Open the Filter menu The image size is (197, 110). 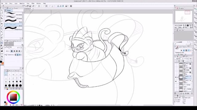tap(33, 3)
